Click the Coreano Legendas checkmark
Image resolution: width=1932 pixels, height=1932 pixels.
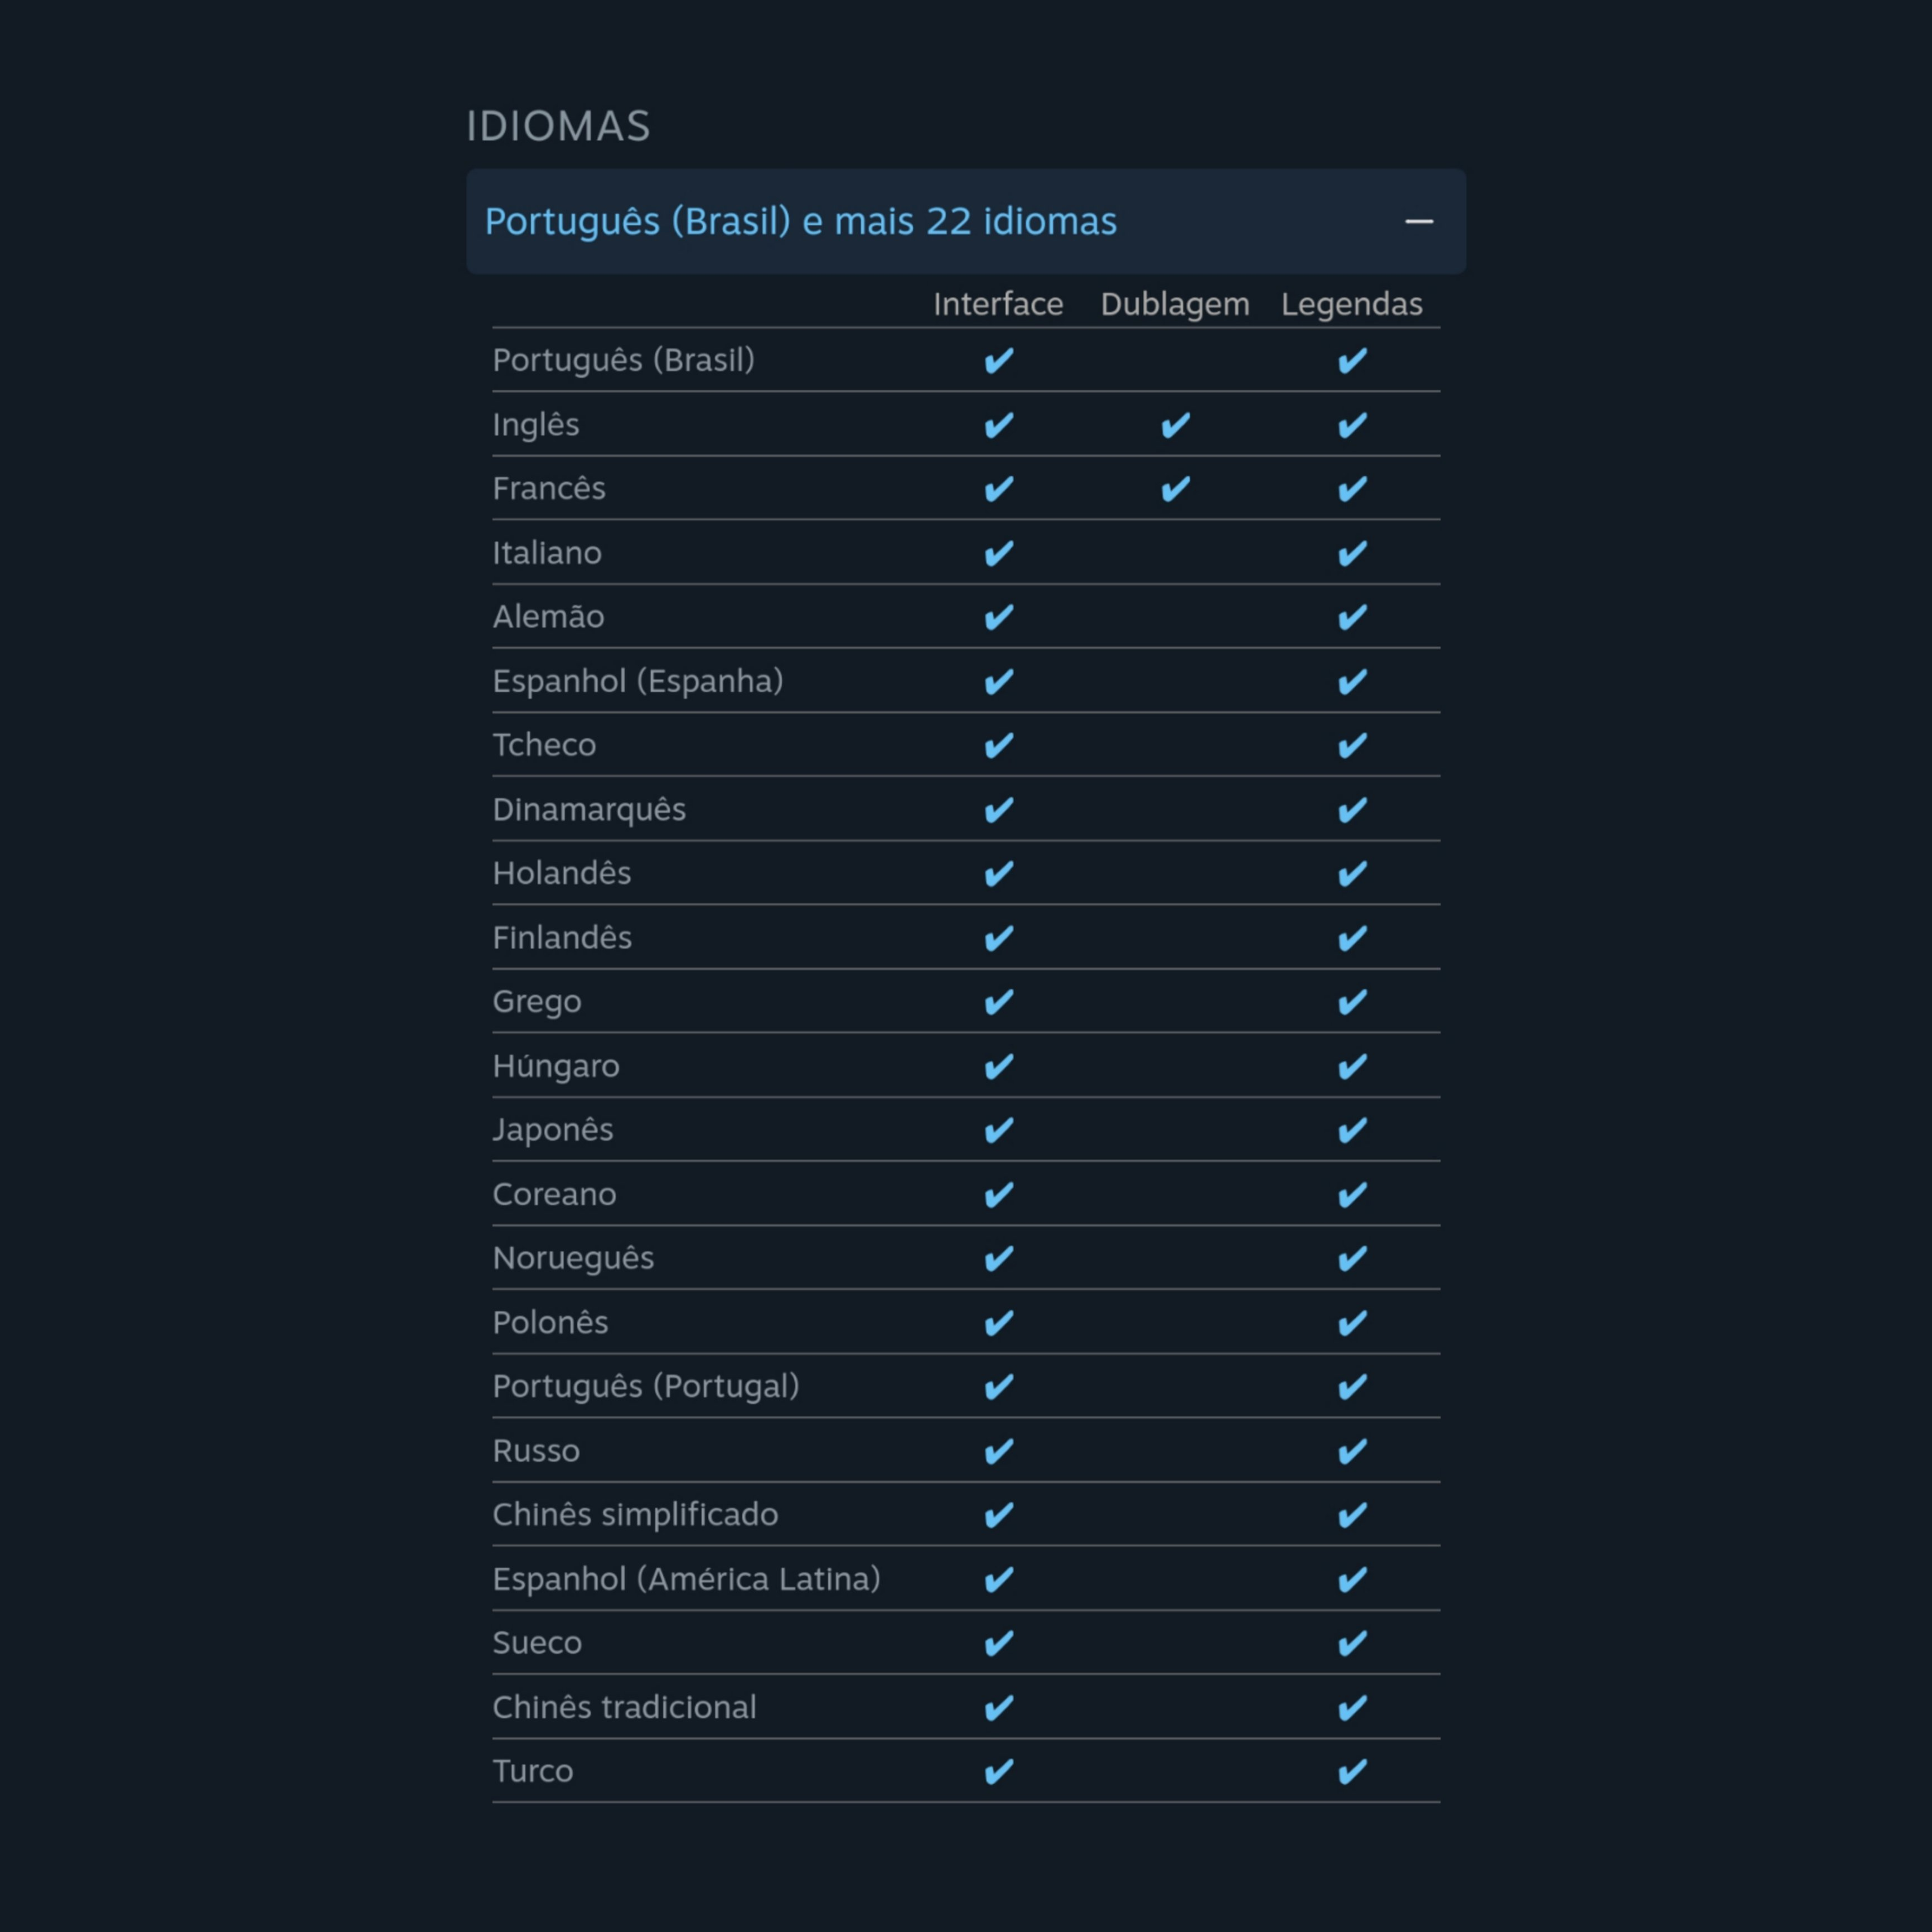(x=1352, y=1194)
